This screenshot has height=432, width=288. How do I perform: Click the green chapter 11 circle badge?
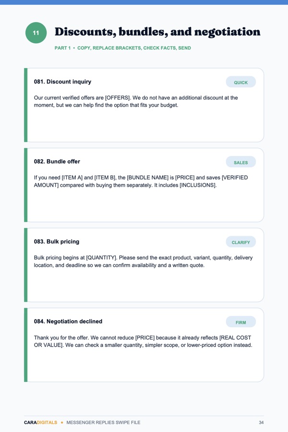point(36,33)
